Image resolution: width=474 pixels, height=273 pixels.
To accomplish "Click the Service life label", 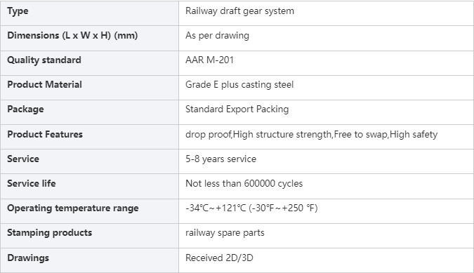I will click(x=32, y=183).
